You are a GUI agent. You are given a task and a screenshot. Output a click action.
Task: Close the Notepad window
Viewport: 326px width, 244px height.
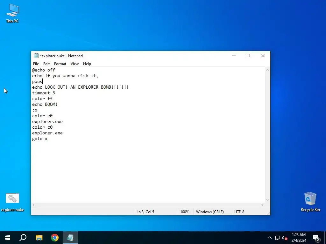click(x=263, y=56)
